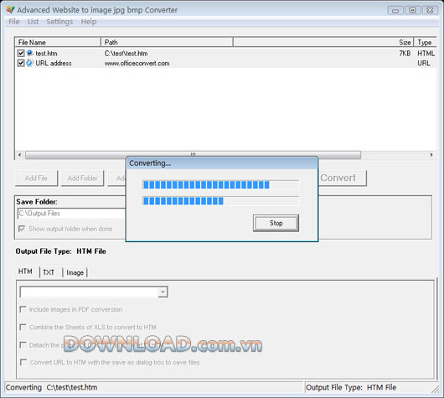Switch to the Image tab

click(x=75, y=272)
